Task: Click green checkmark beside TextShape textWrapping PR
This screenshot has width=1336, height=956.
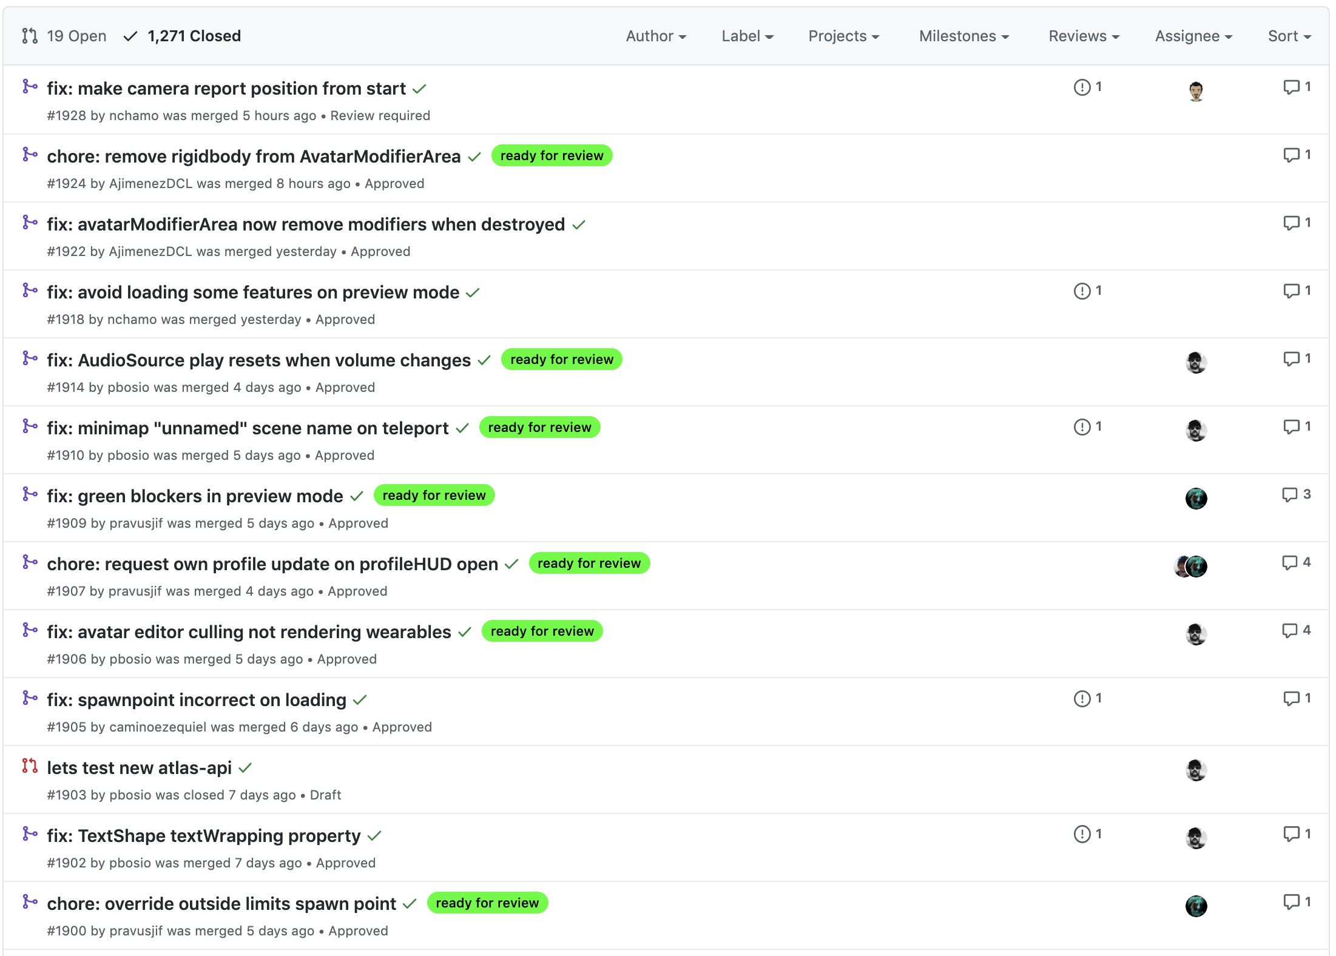Action: pos(374,836)
